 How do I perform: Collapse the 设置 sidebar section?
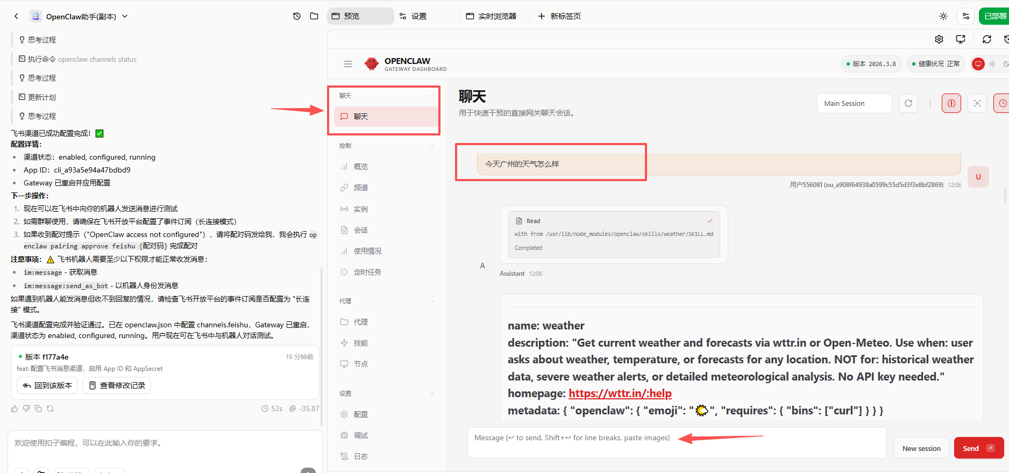tap(386, 393)
